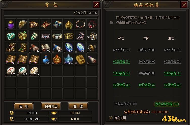This screenshot has height=125, width=190.
Task: Recycle mage 80级装备 (2) link
Action: 147,85
